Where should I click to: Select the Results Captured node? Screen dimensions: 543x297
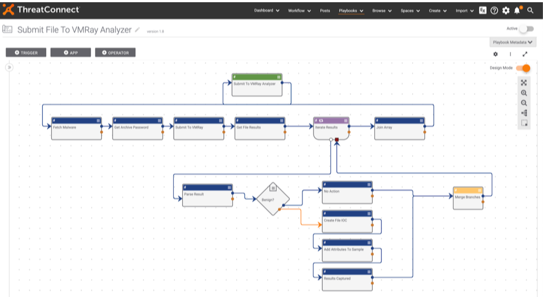tap(348, 279)
